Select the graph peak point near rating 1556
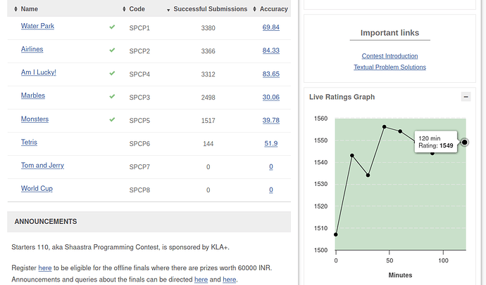This screenshot has height=285, width=486. 385,127
